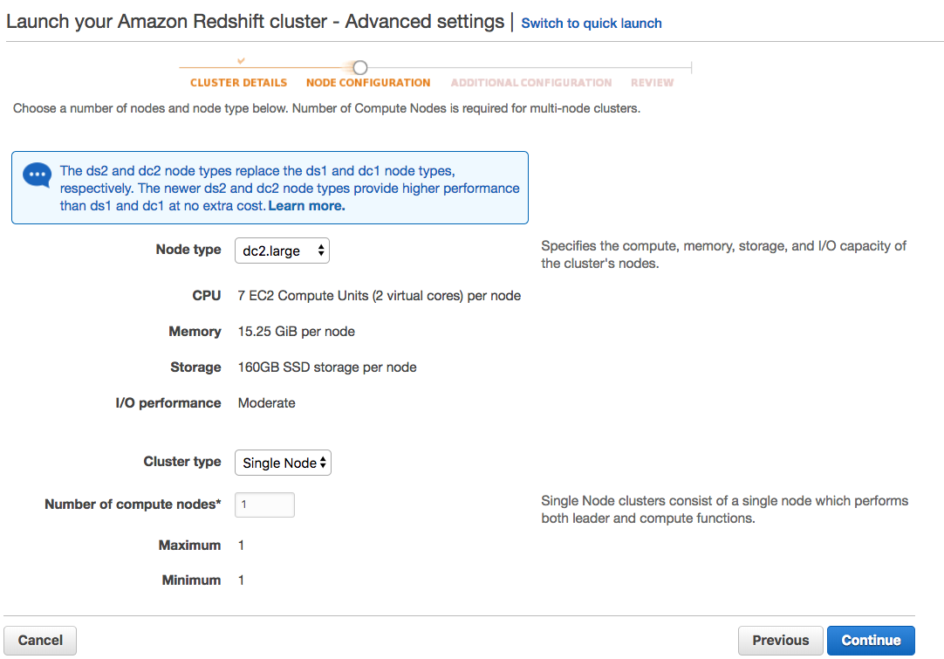
Task: Cancel the cluster launch
Action: coord(40,640)
